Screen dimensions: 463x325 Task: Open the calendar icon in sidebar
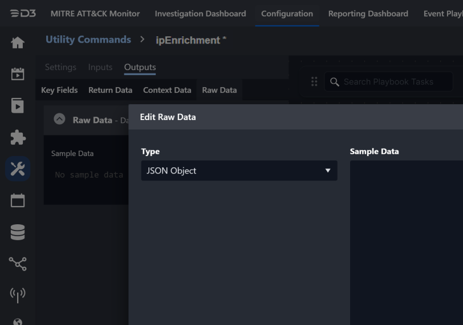tap(18, 200)
